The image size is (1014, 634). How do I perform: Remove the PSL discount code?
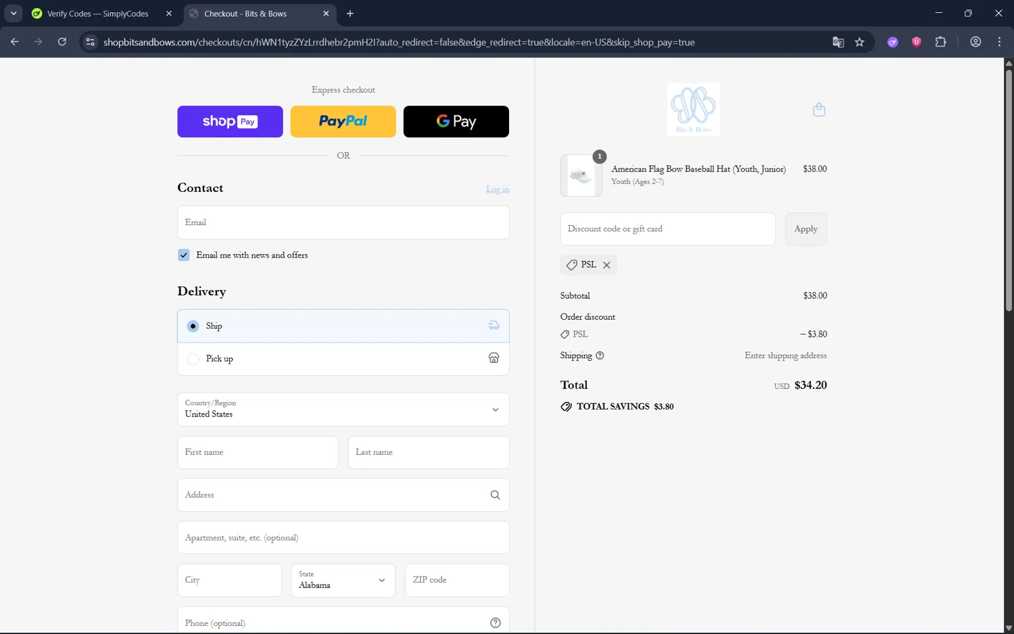point(606,265)
